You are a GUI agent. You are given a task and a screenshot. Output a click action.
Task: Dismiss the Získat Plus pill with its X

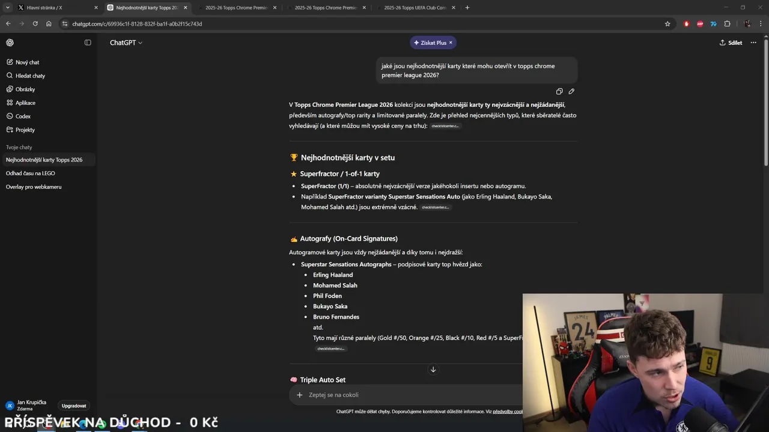click(x=451, y=43)
